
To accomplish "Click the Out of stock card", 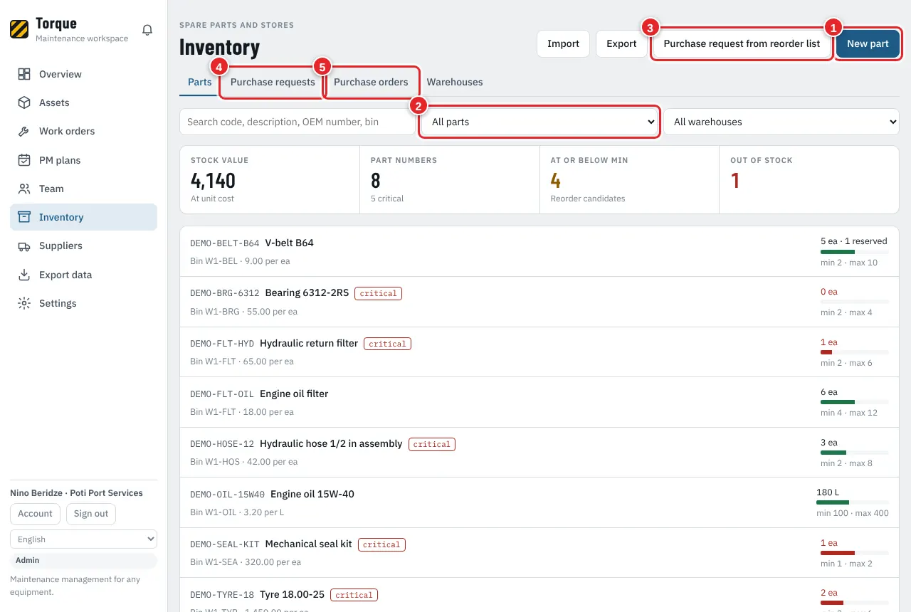I will 809,180.
